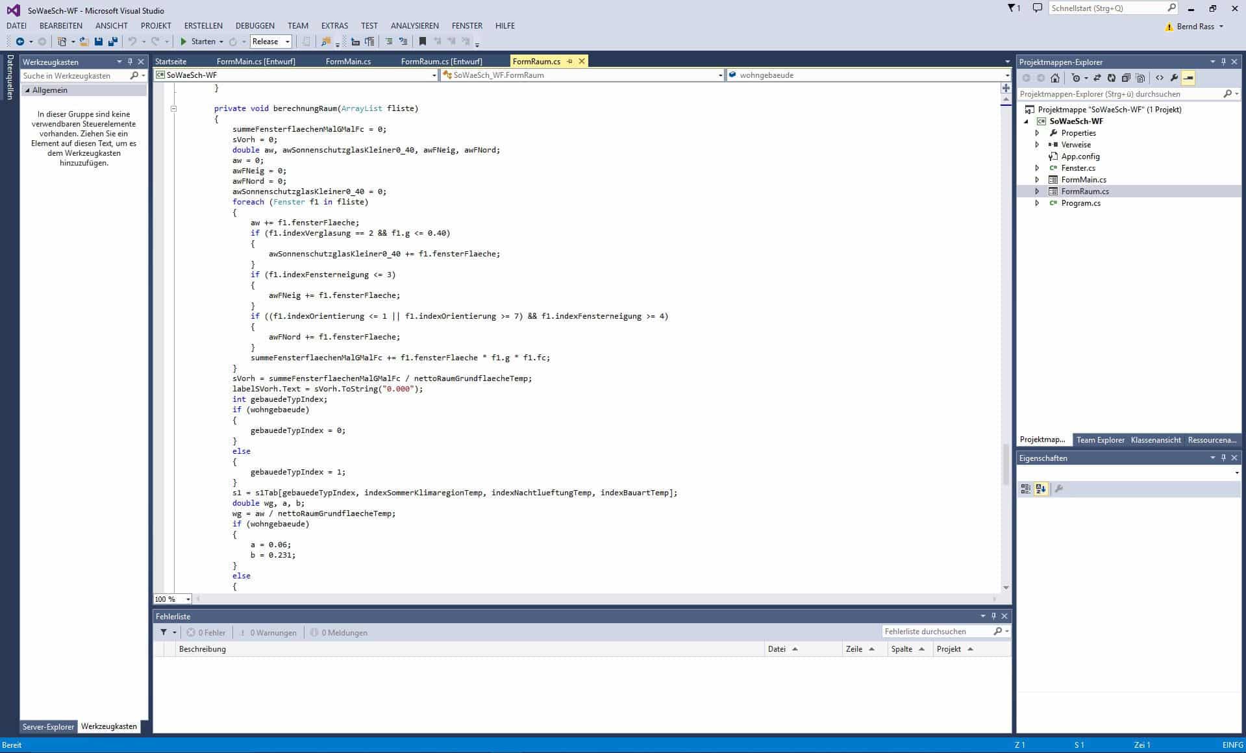Switch to the FormMain.cs [Entwurf] tab
Image resolution: width=1246 pixels, height=753 pixels.
tap(256, 62)
